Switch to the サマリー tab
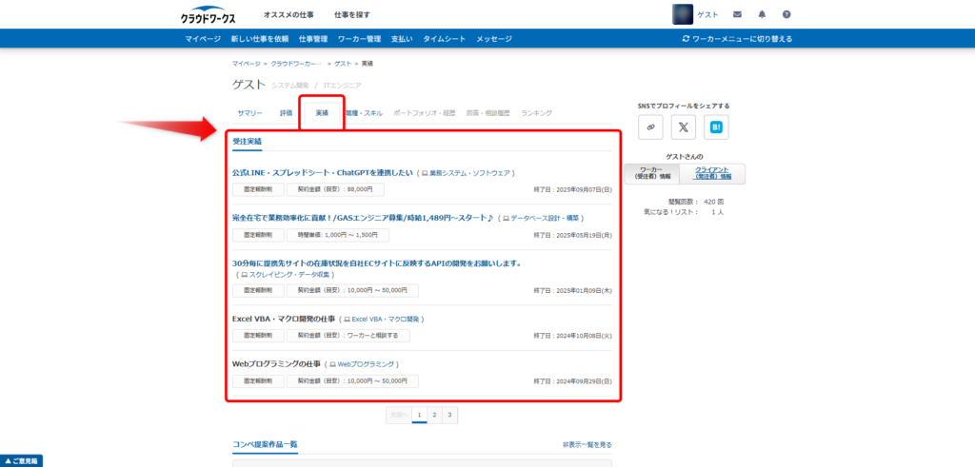Screen dimensions: 975x467 [250, 113]
